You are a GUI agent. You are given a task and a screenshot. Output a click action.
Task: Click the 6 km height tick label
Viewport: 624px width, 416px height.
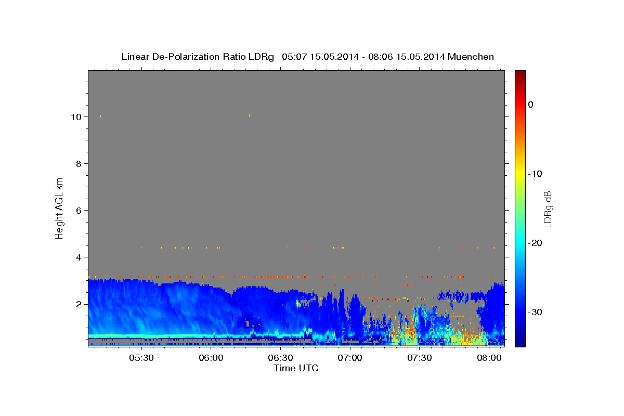pyautogui.click(x=78, y=211)
